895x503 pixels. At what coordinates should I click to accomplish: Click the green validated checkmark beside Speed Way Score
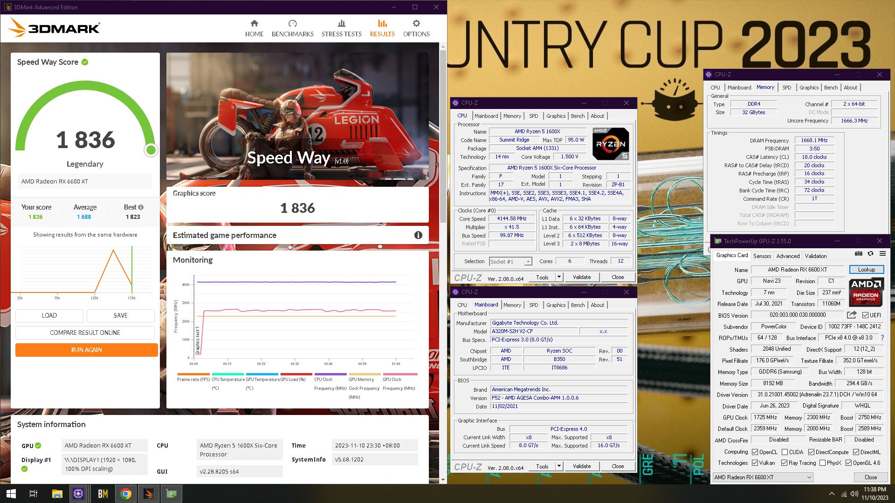tap(85, 62)
